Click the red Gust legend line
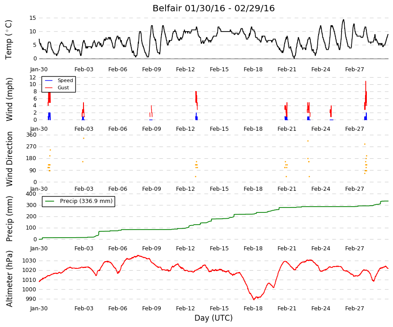 coord(49,88)
